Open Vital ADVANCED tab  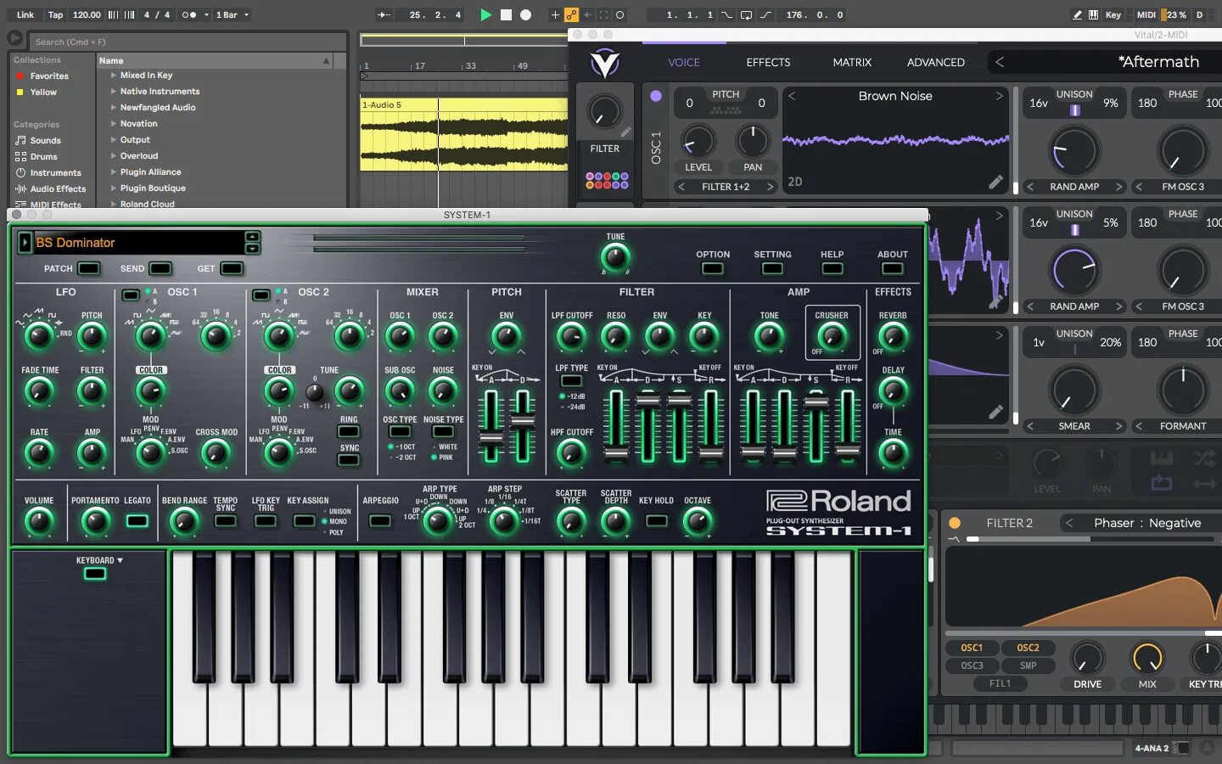(935, 62)
